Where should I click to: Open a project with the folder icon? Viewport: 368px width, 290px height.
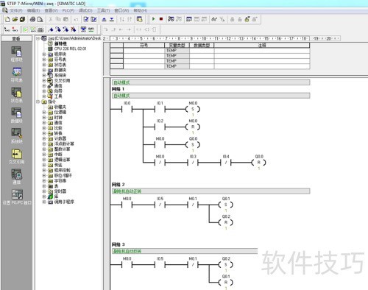click(15, 19)
